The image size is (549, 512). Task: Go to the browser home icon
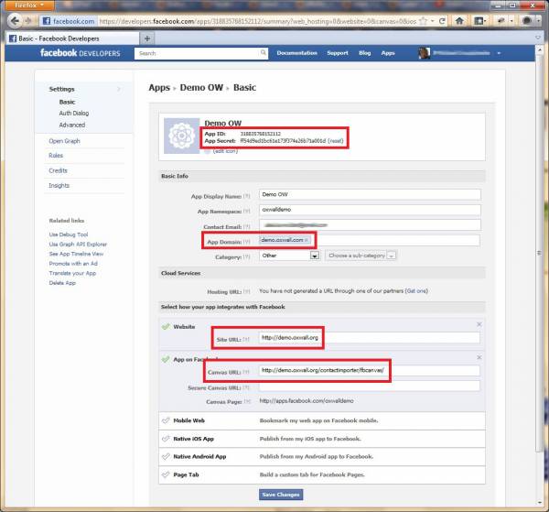click(459, 21)
